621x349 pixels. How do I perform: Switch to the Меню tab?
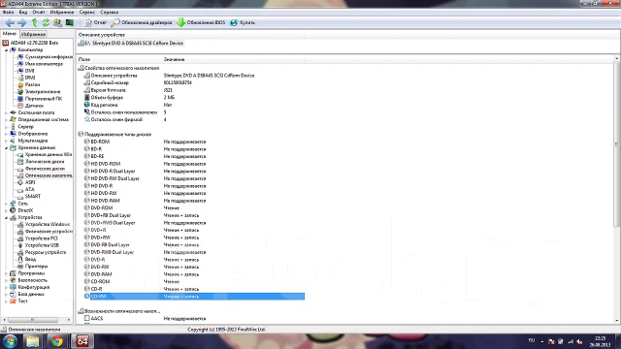click(10, 34)
